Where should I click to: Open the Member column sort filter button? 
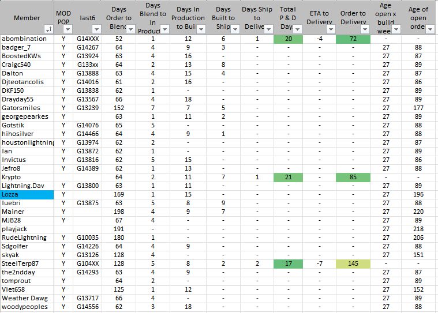coord(48,29)
